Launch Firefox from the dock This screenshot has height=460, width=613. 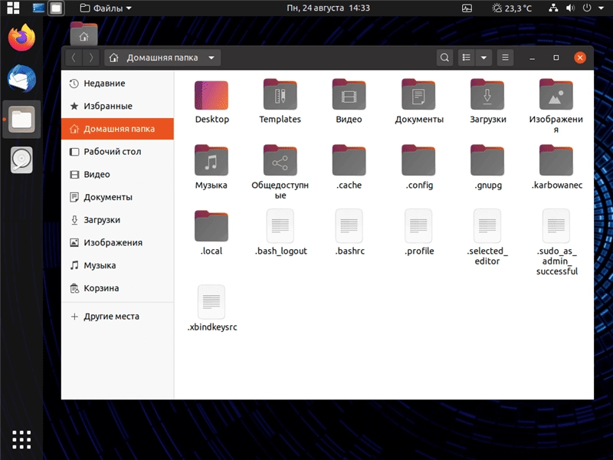[22, 38]
